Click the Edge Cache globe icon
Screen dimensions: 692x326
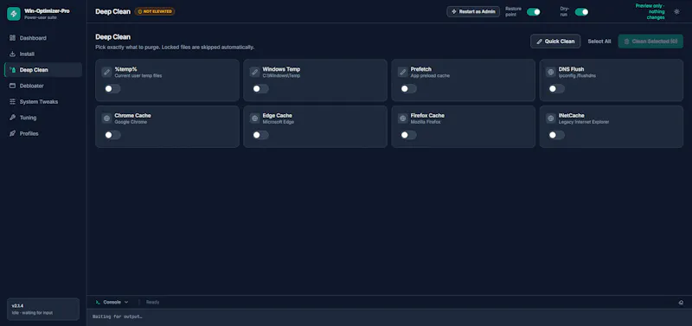tap(254, 118)
